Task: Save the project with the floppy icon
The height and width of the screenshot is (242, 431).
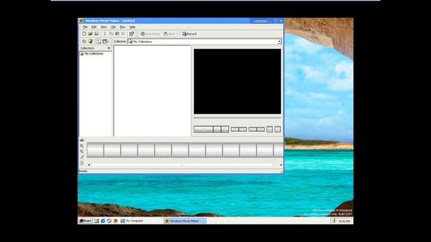Action: coord(96,34)
